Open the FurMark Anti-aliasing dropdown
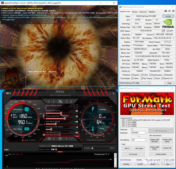The width and height of the screenshot is (176, 169). click(139, 140)
